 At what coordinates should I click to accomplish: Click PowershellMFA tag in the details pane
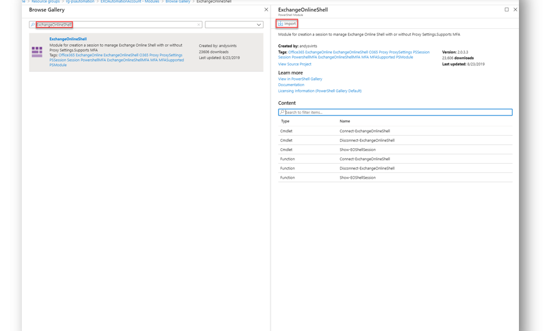pyautogui.click(x=304, y=57)
